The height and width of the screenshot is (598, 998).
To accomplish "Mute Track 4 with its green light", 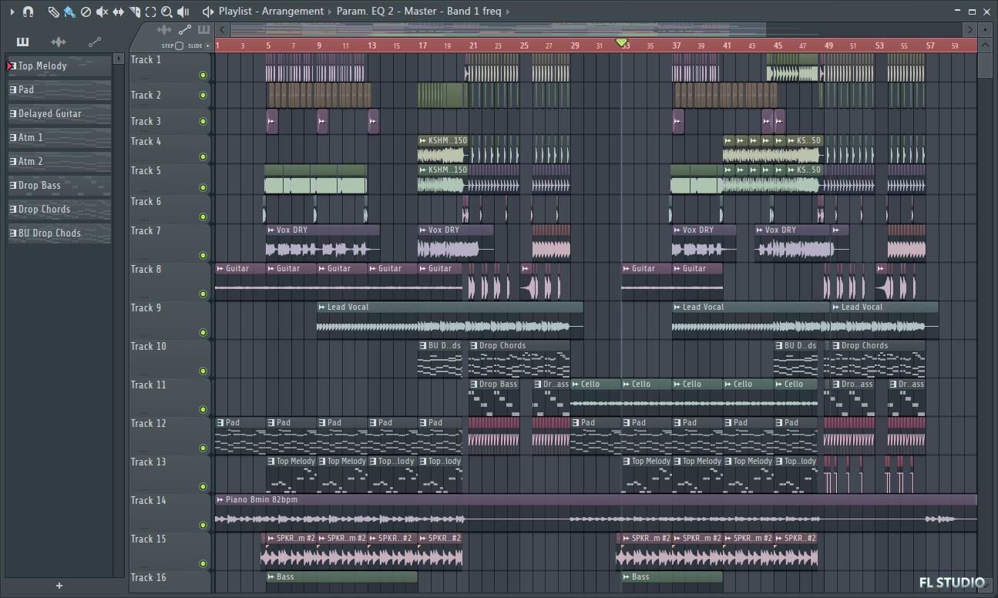I will (x=203, y=157).
